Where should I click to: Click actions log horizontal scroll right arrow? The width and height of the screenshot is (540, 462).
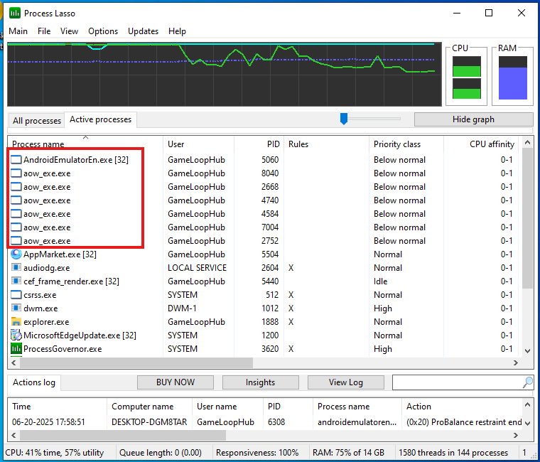(516, 436)
